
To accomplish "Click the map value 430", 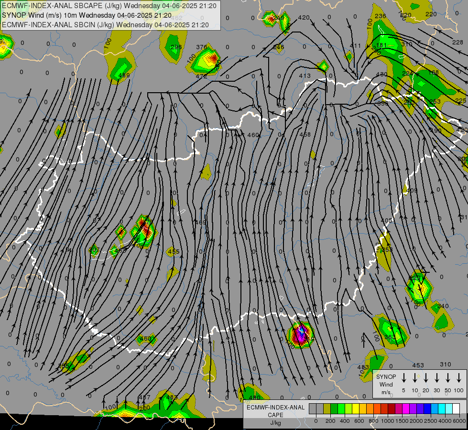I will click(x=381, y=75).
